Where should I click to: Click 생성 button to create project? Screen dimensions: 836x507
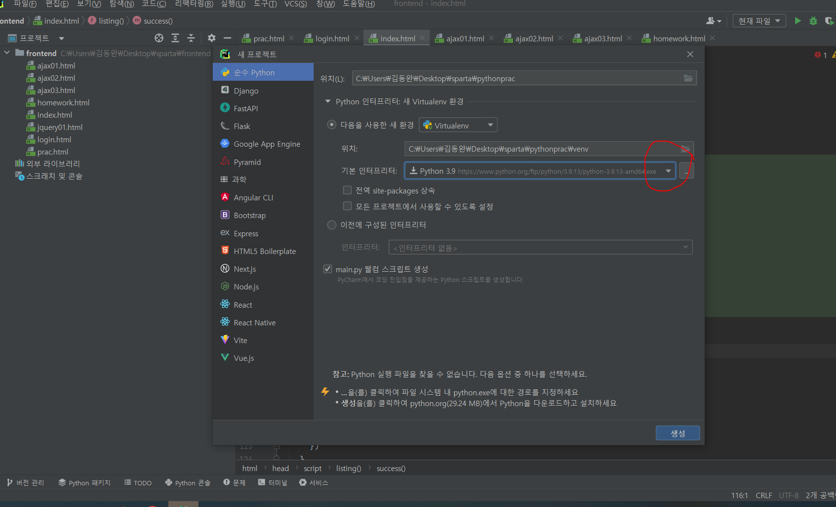[x=677, y=433]
